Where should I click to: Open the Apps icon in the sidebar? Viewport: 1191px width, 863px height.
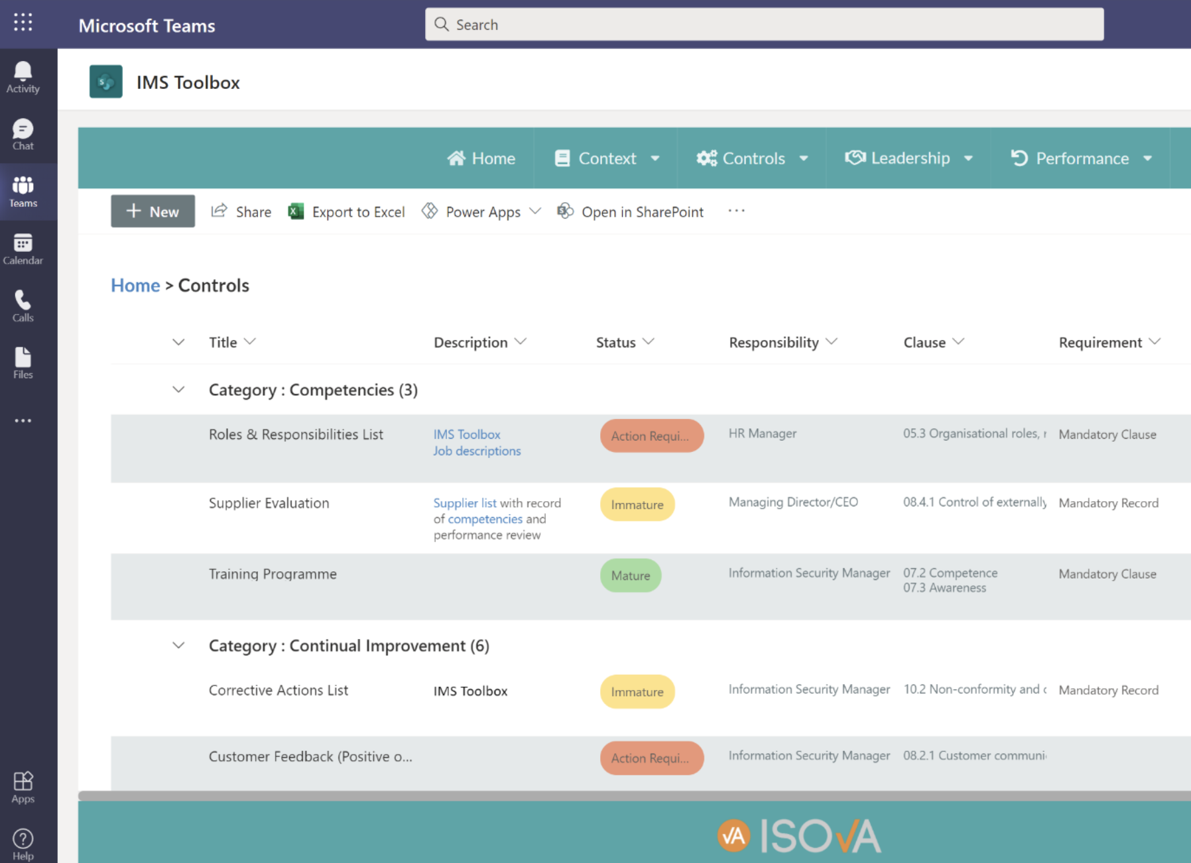pos(23,786)
